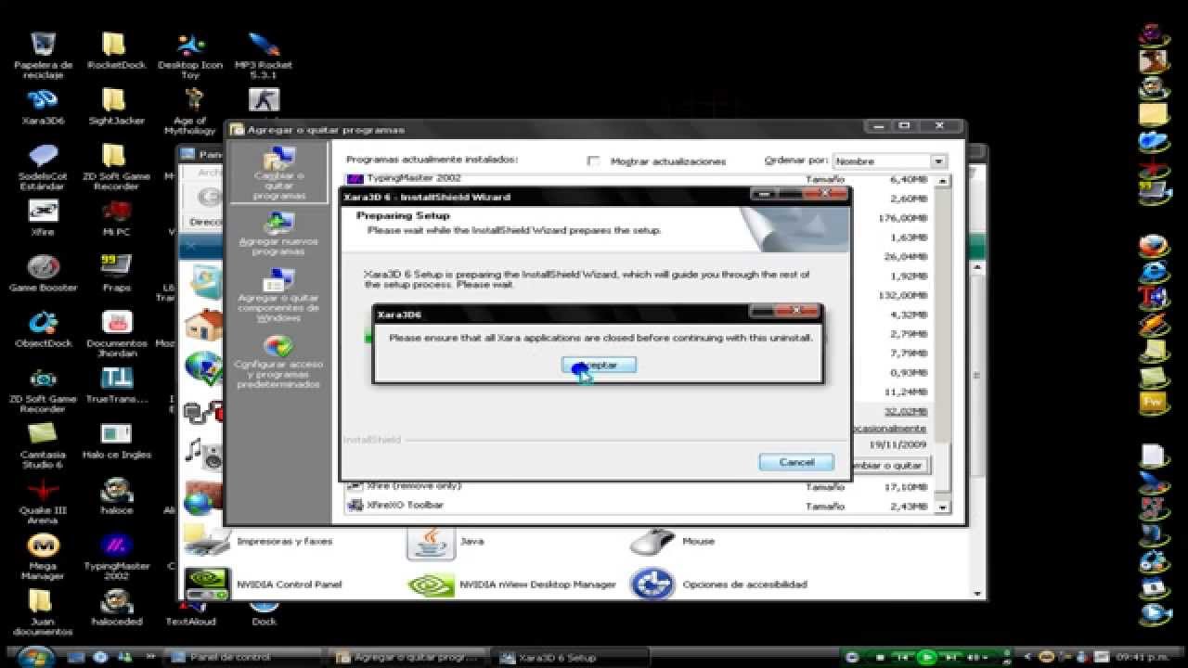Open the Fraps desktop shortcut

pyautogui.click(x=116, y=275)
